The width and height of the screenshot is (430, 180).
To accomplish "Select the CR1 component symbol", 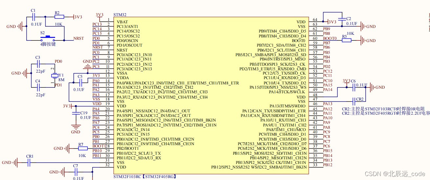I will point(29,162).
